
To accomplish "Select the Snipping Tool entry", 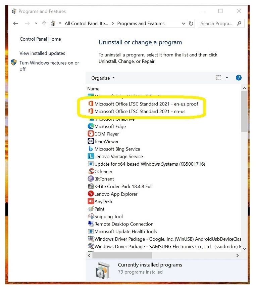I will 108,216.
